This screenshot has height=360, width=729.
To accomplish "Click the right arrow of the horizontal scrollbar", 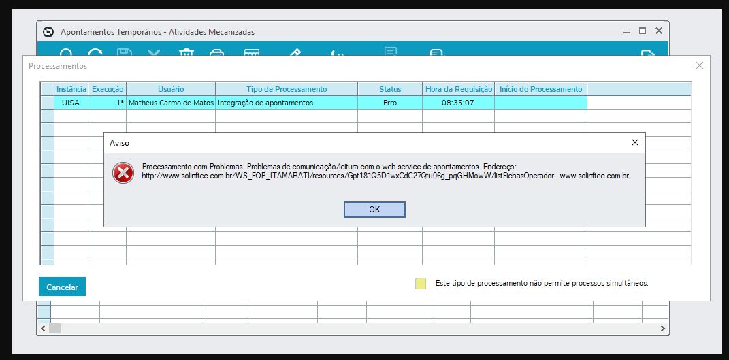I will pyautogui.click(x=662, y=329).
